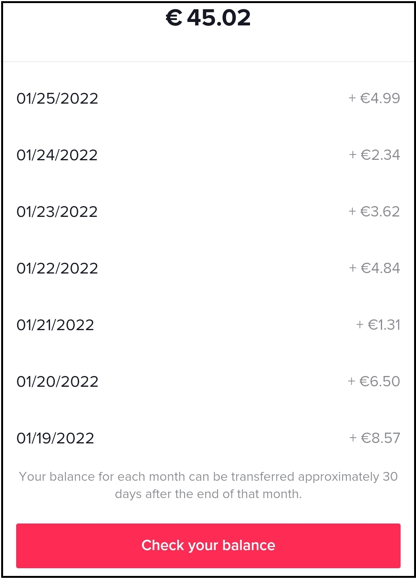The image size is (416, 579).
Task: Click the + €2.34 earning amount
Action: pos(374,155)
